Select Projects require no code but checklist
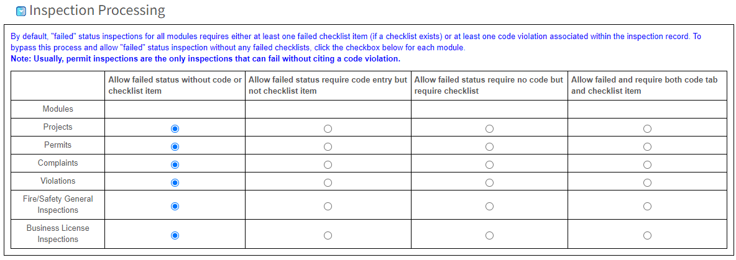The width and height of the screenshot is (736, 260). click(489, 128)
